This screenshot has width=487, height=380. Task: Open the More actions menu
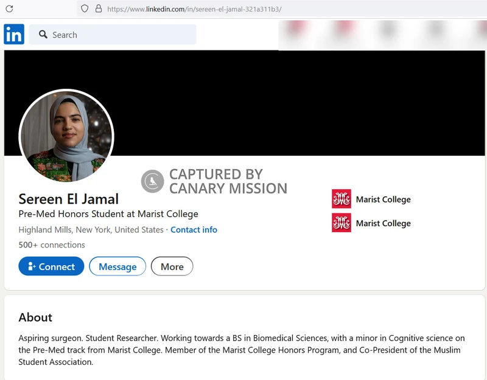[172, 266]
